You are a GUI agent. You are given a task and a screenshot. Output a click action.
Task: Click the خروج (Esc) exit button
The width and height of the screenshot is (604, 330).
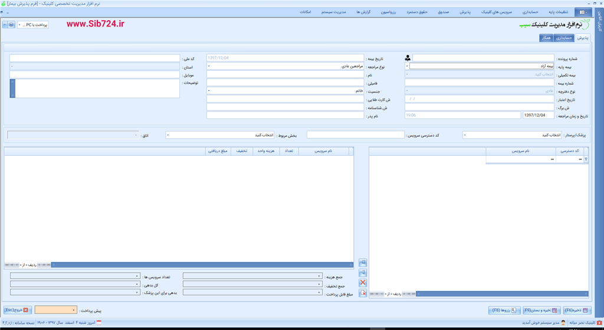pos(17,310)
